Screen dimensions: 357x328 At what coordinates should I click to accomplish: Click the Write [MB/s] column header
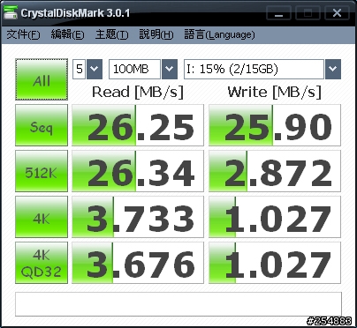(275, 93)
